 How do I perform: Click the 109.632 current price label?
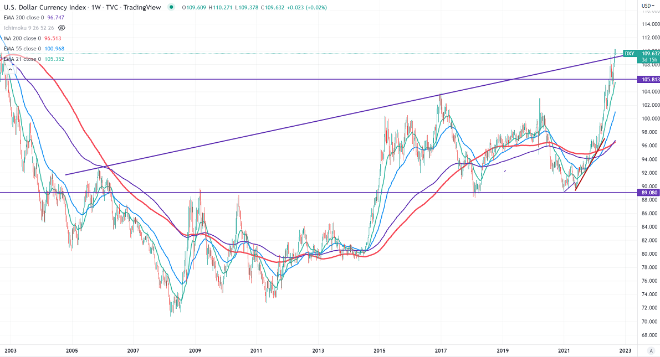pyautogui.click(x=650, y=53)
